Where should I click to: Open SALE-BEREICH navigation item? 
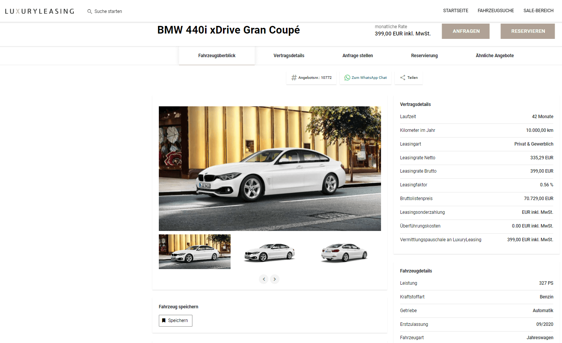tap(538, 11)
